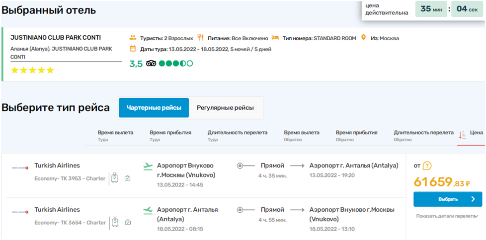Click Аэропорт г. Анталья arrival of first flight

(x=354, y=166)
